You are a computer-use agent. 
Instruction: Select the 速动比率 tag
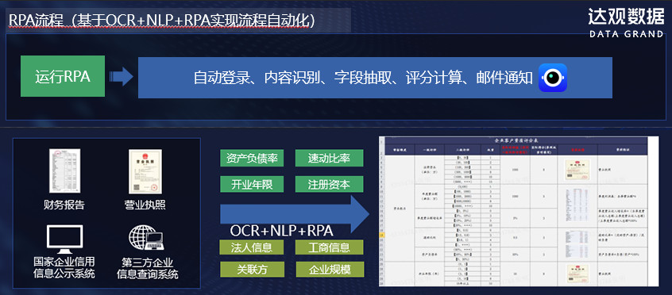click(329, 158)
